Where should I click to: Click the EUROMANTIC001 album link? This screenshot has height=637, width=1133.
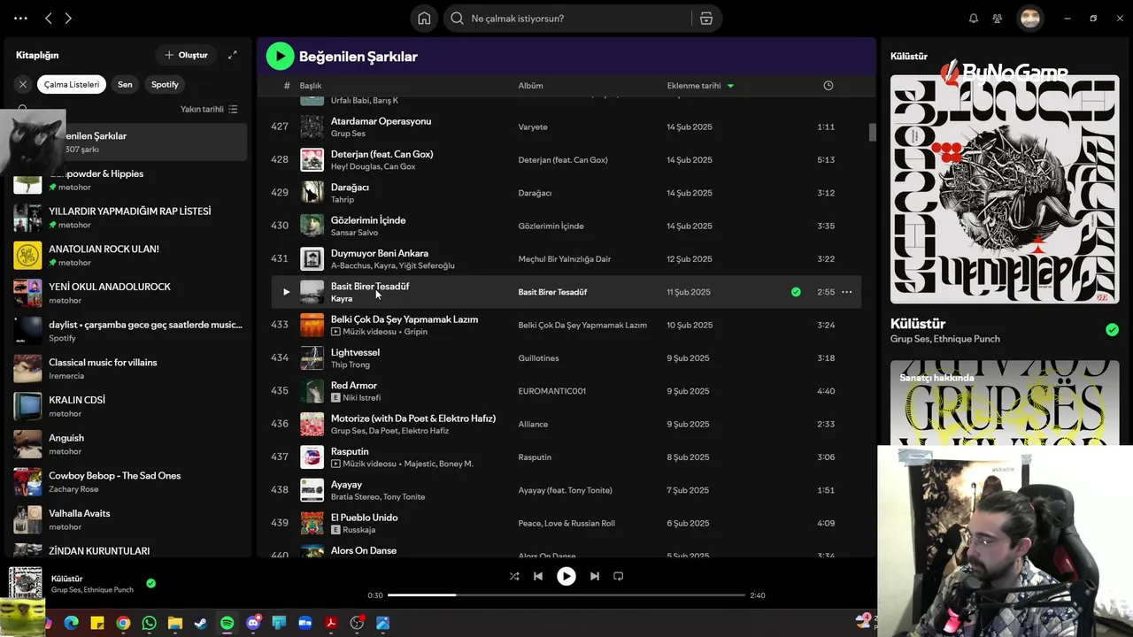click(552, 391)
